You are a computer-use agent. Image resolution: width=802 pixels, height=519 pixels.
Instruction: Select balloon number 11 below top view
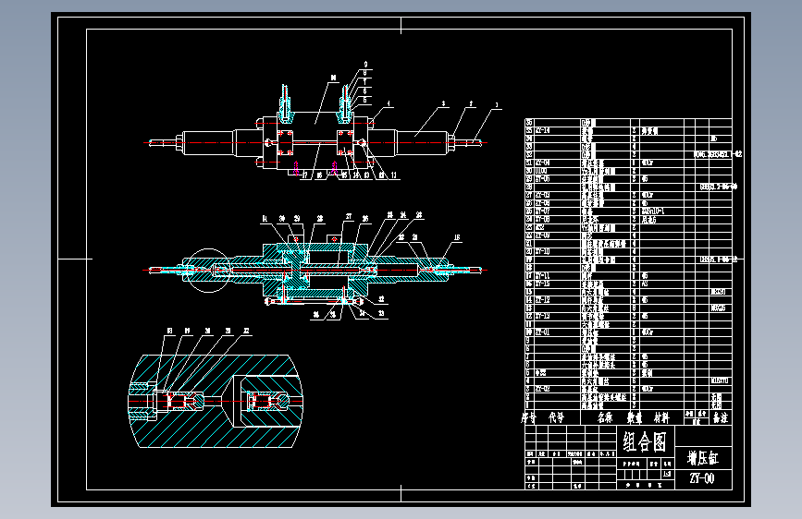tap(394, 175)
